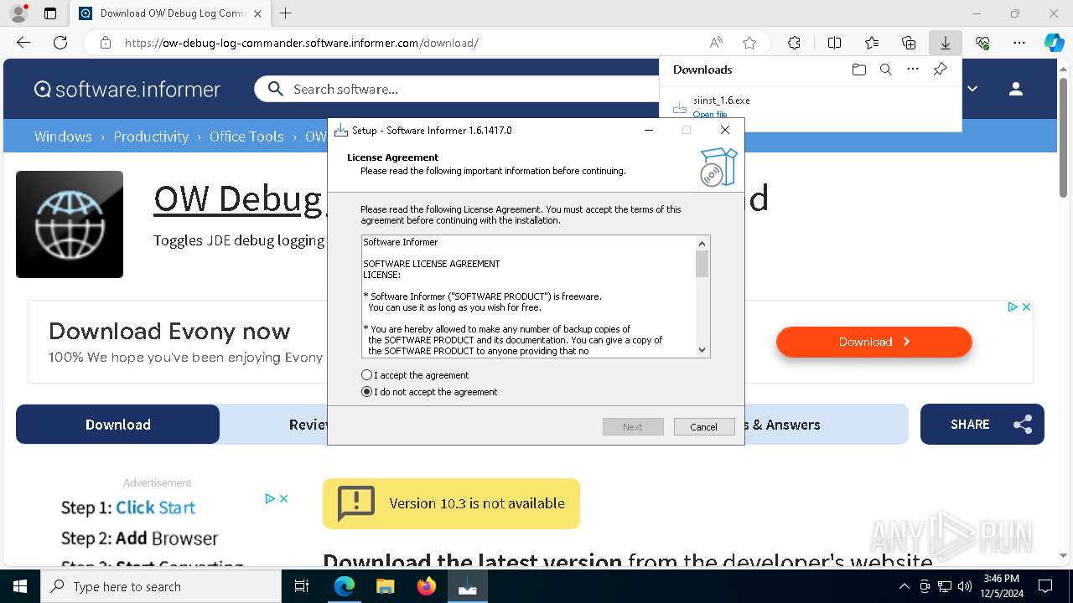Open Firefox from taskbar
The width and height of the screenshot is (1073, 603).
[x=427, y=586]
